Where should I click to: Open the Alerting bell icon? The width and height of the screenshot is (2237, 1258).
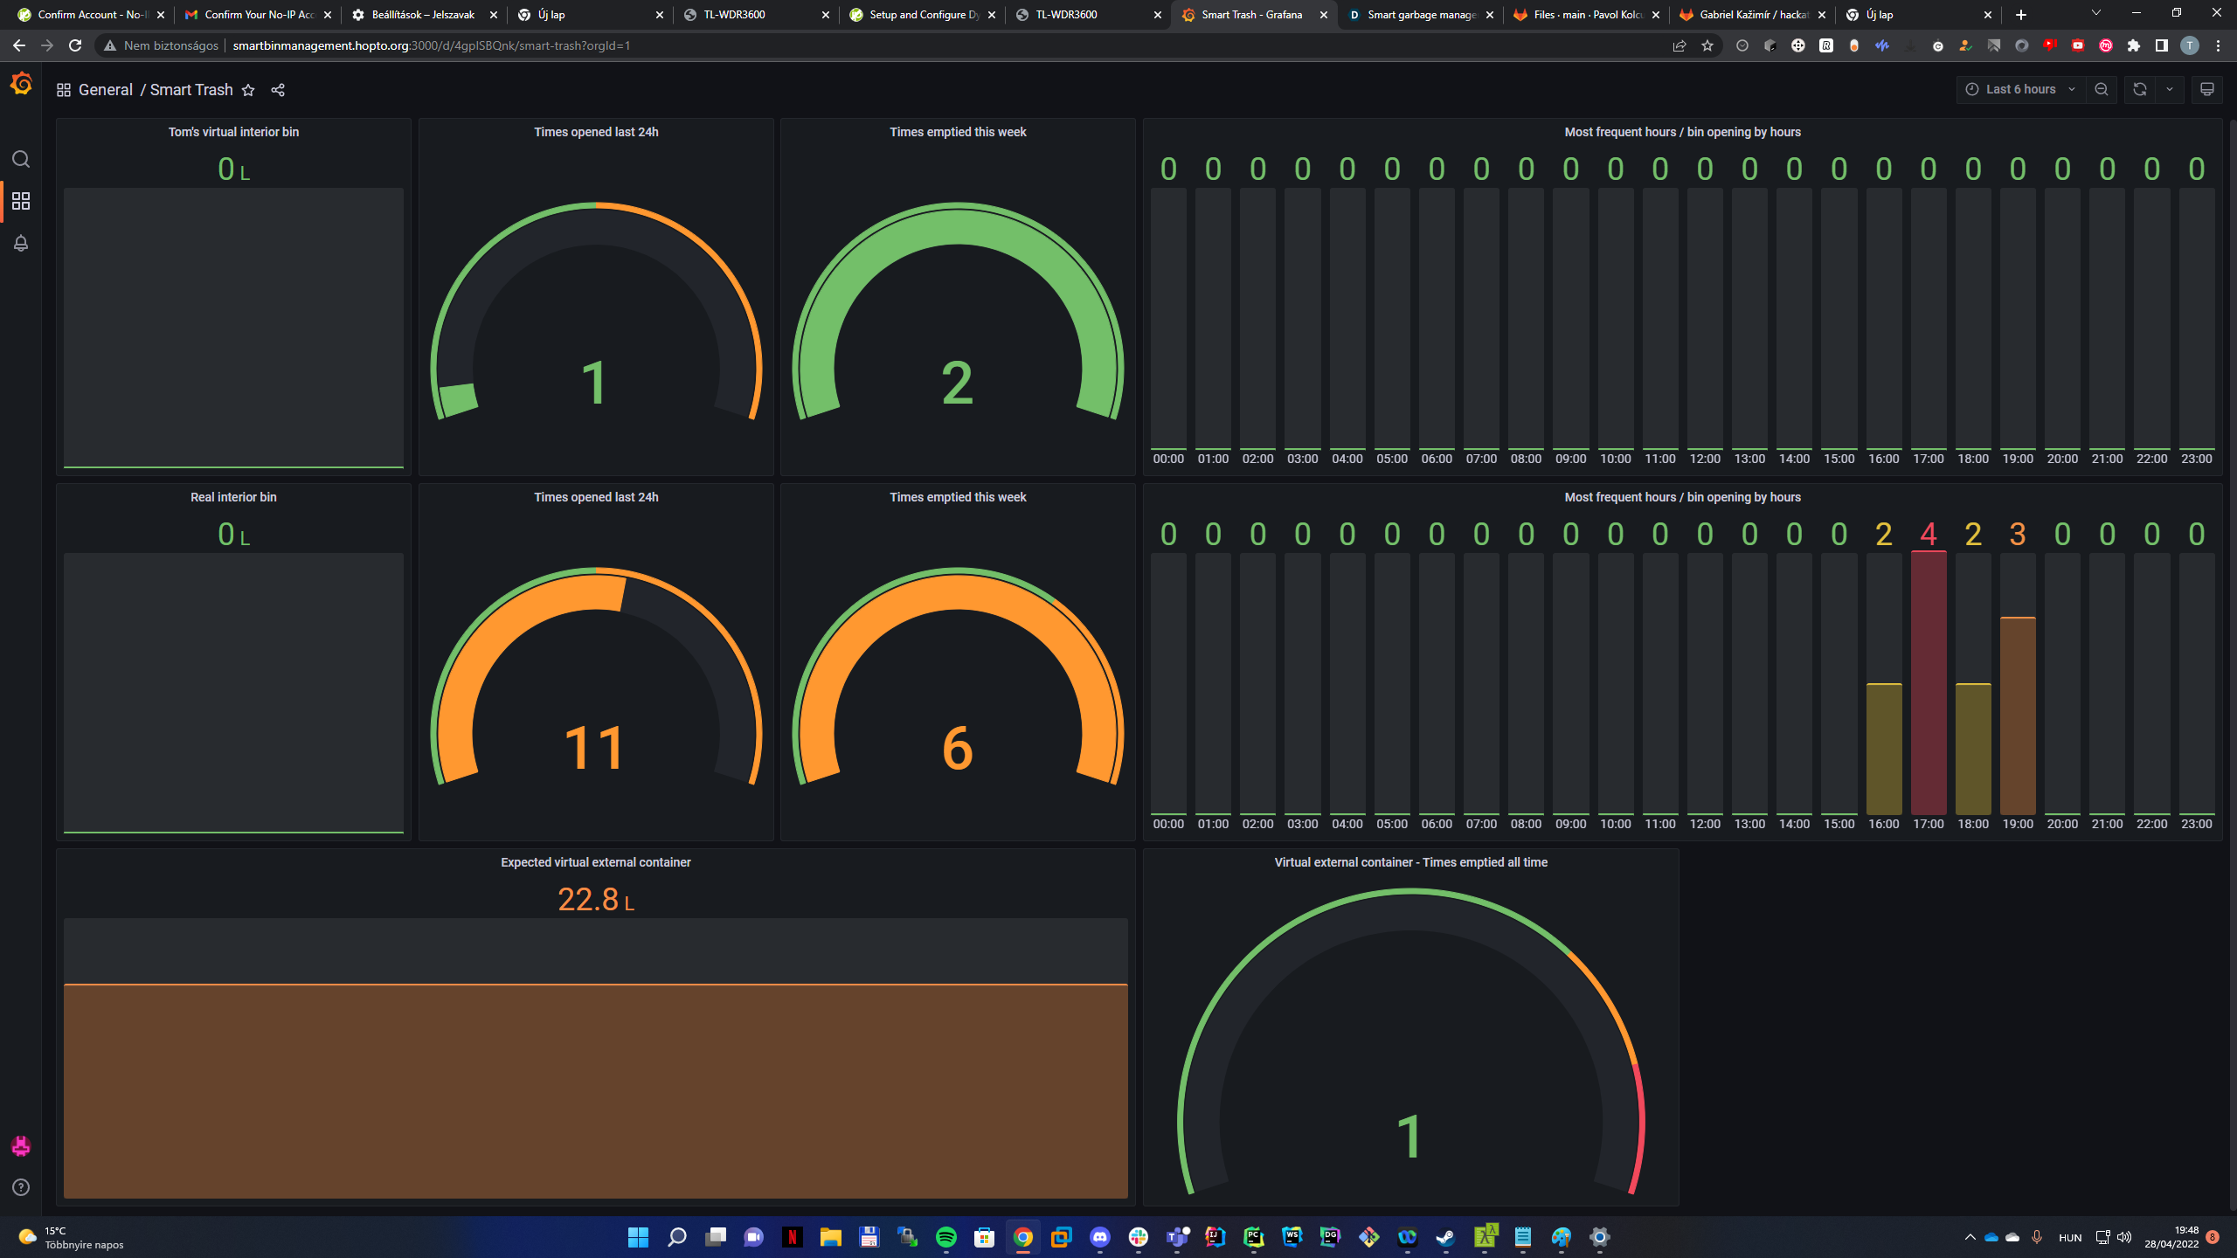[x=21, y=243]
